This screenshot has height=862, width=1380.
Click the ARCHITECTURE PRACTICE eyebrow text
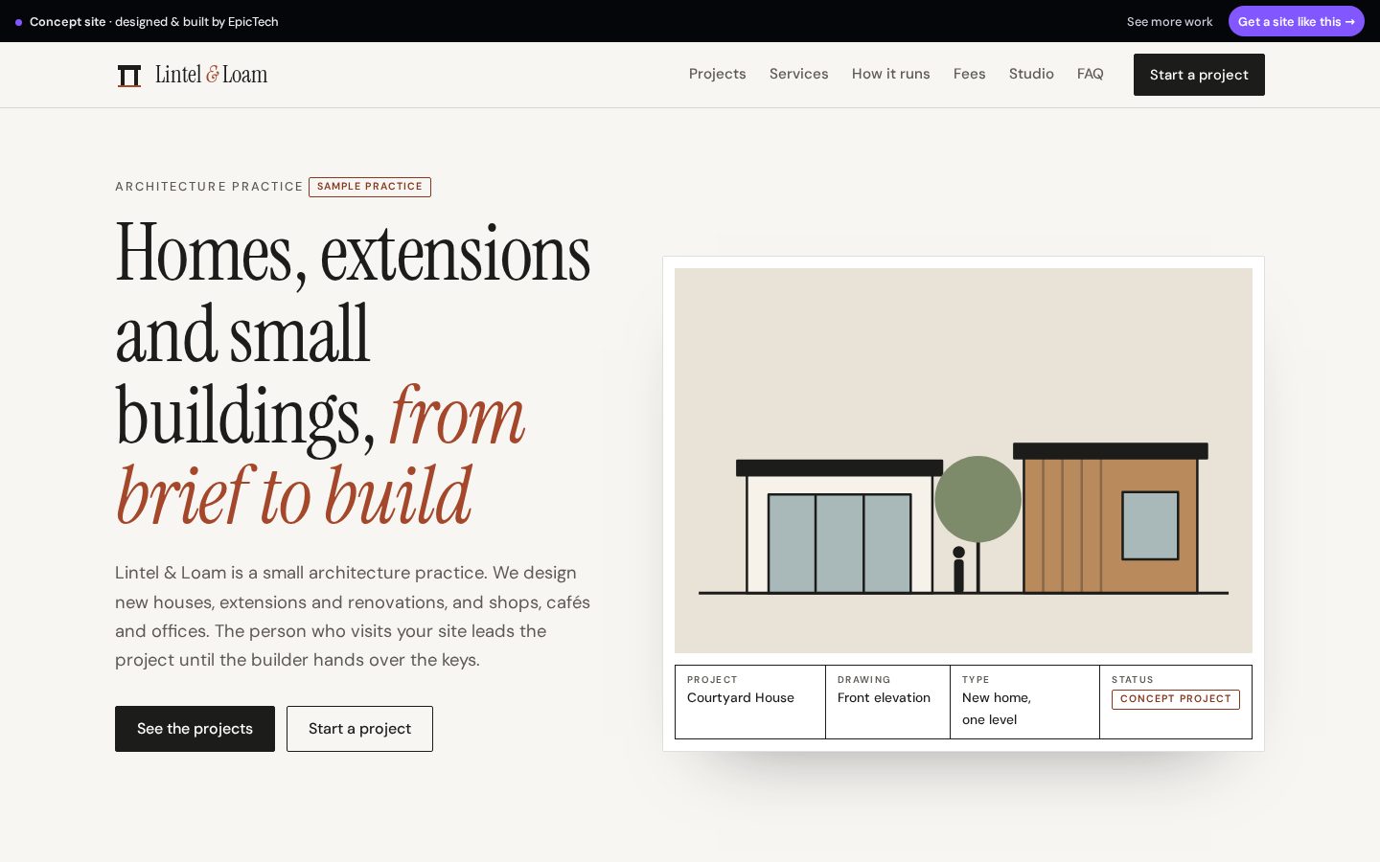click(209, 187)
